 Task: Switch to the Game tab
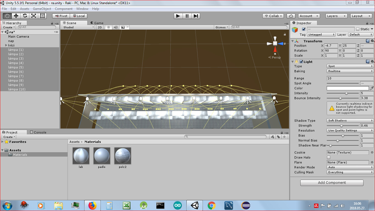[x=97, y=23]
